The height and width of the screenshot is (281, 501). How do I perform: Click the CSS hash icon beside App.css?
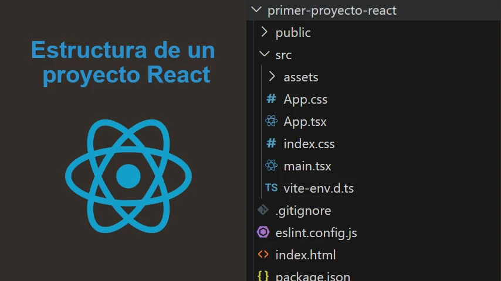click(271, 99)
